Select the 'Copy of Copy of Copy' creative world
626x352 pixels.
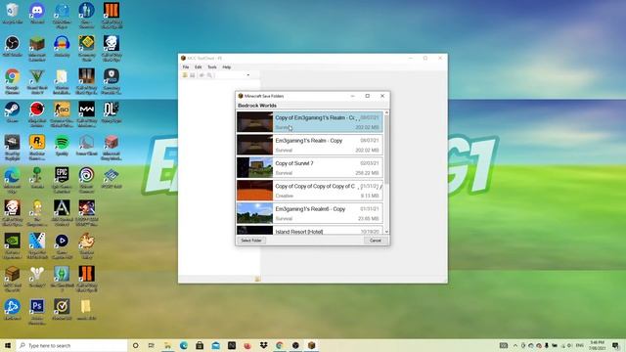(x=309, y=191)
